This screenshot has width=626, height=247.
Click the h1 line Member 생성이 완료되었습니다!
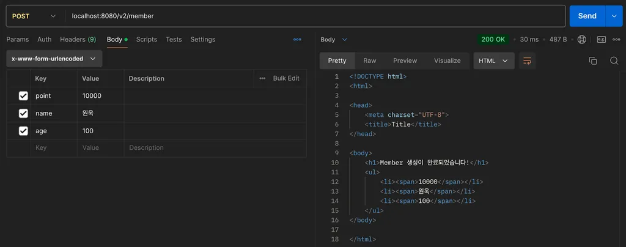pos(426,163)
